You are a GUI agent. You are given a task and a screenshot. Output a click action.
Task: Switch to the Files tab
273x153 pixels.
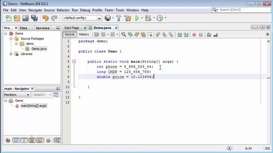tap(23, 28)
